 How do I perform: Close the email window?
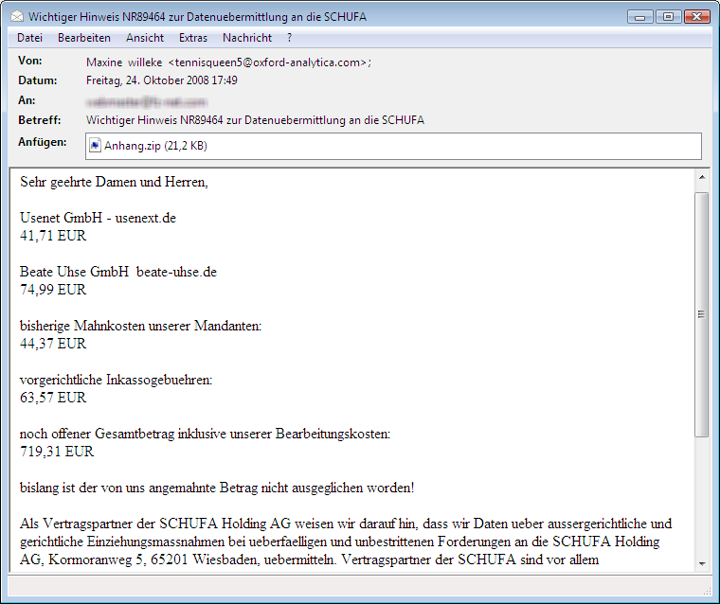tap(697, 17)
